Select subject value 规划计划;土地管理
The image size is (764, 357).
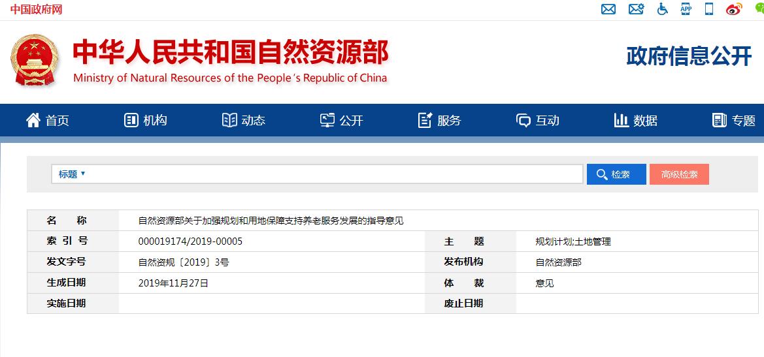tap(573, 241)
